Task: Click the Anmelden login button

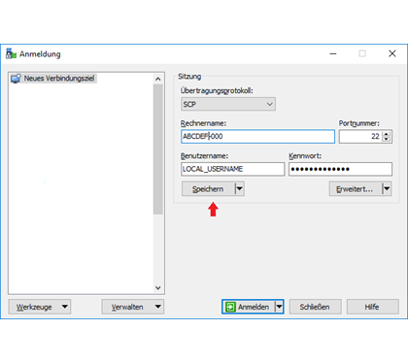Action: click(x=249, y=307)
